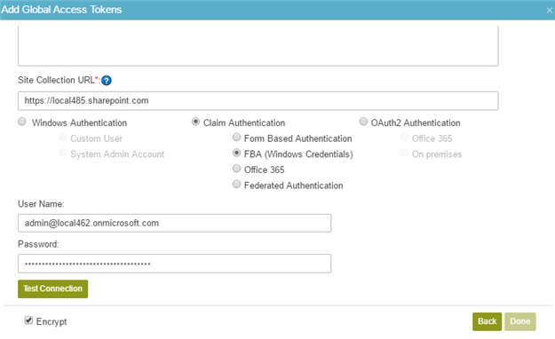
Task: Choose Federated Authentication option
Action: click(236, 185)
